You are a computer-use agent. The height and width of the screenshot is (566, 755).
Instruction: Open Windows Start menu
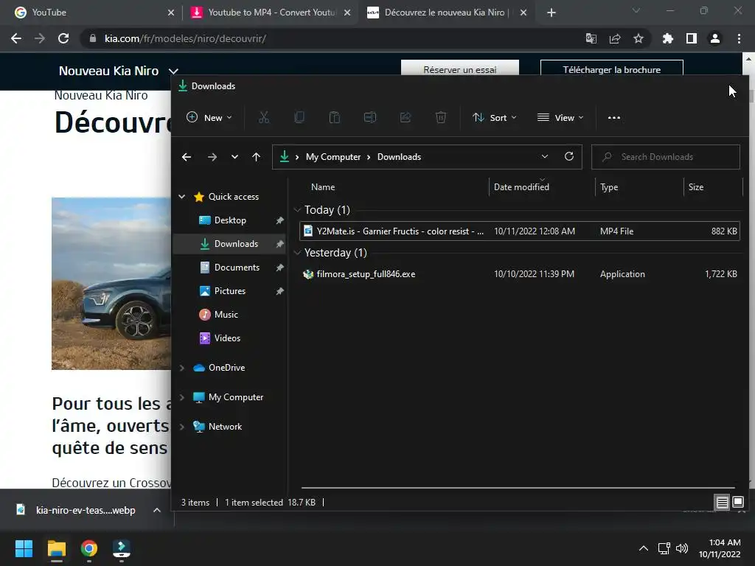[x=24, y=548]
